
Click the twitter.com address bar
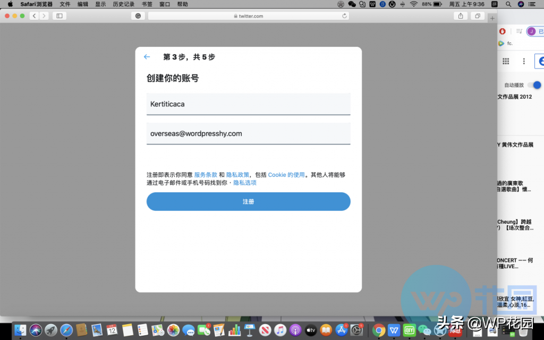click(249, 16)
